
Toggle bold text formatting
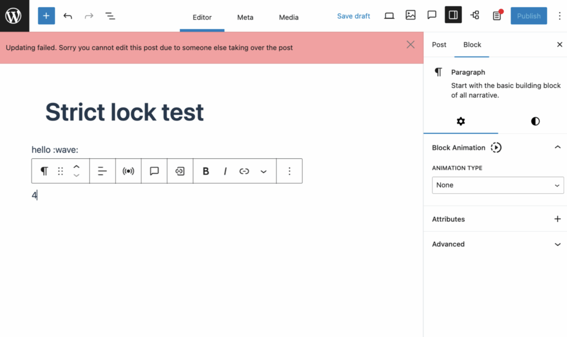206,171
